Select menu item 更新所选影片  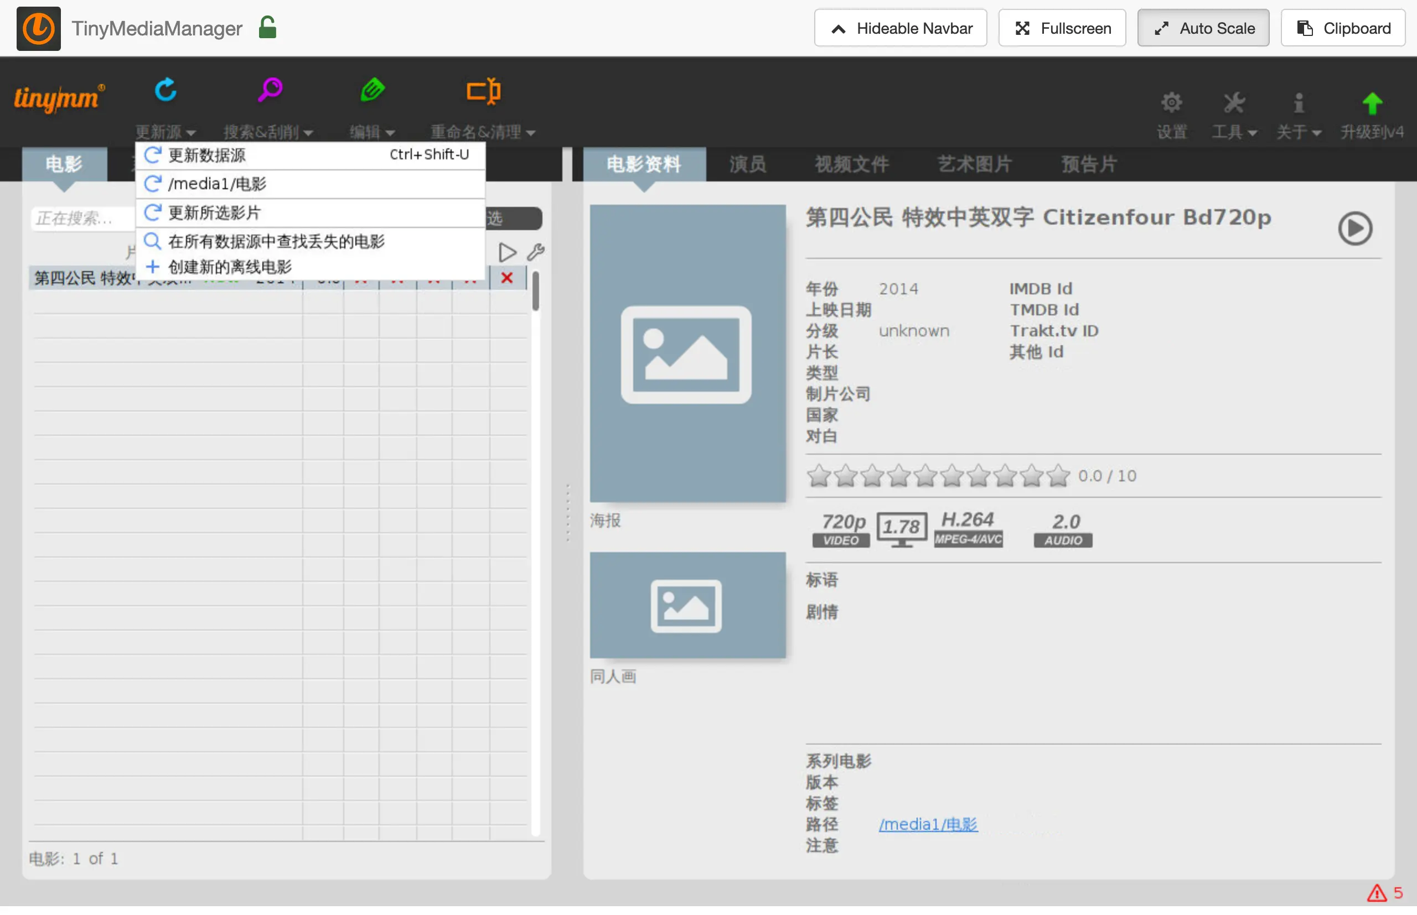click(x=311, y=213)
